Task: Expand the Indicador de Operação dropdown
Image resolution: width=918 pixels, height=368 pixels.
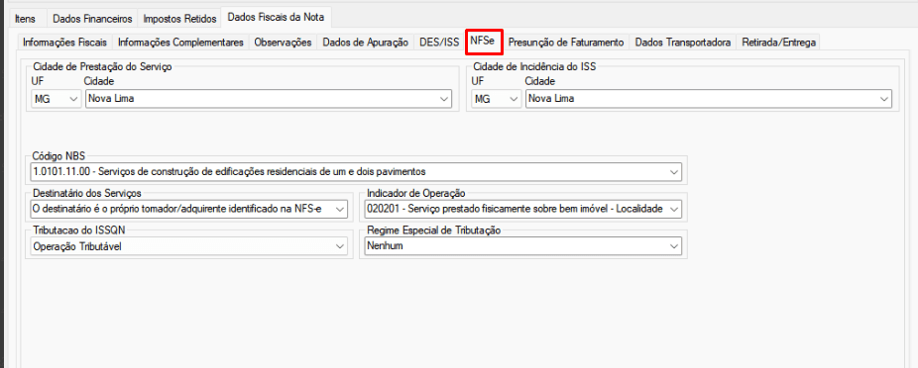Action: pyautogui.click(x=522, y=209)
